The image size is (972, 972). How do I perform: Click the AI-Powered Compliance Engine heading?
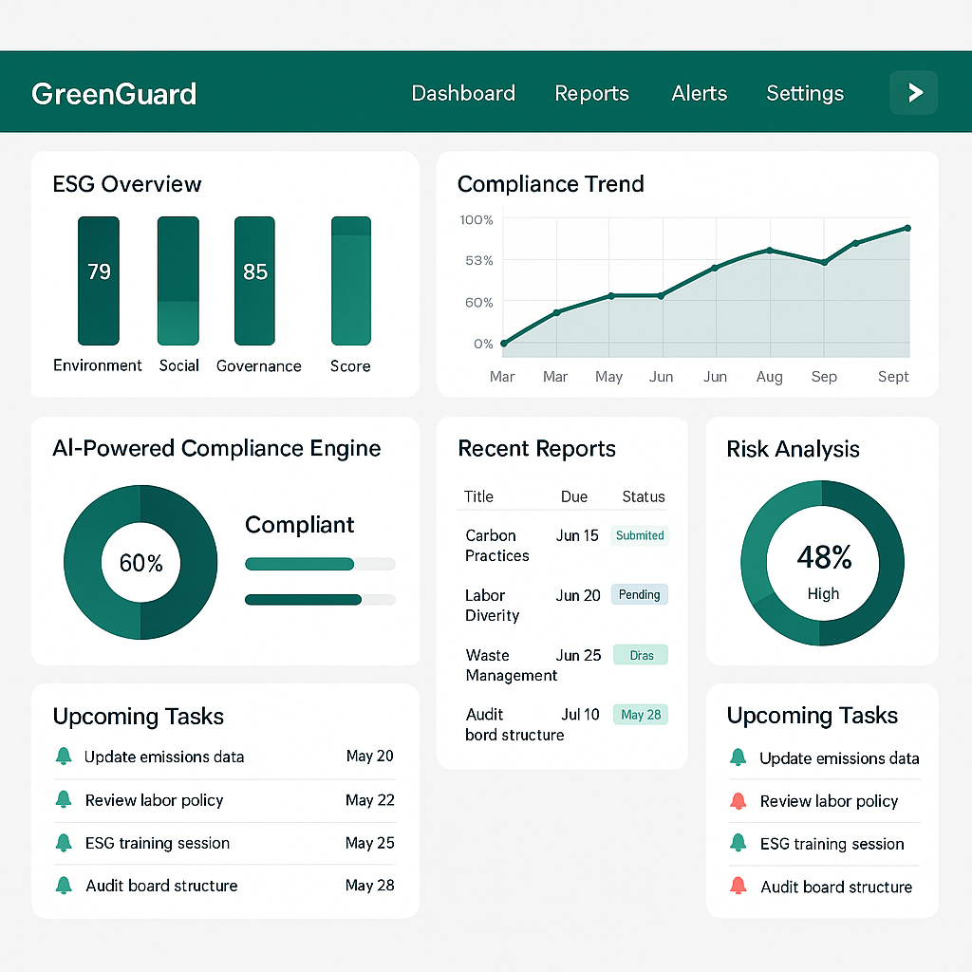(216, 448)
